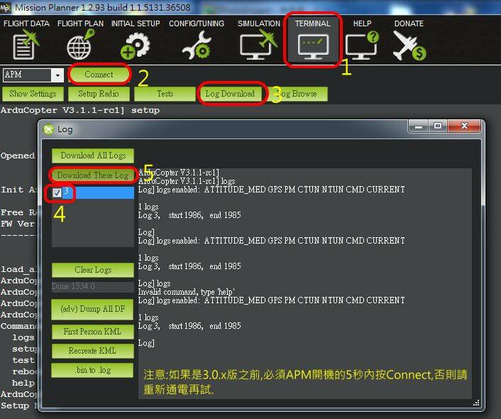Screen dimensions: 501x419
Task: Select log 3 row in list
Action: point(93,192)
